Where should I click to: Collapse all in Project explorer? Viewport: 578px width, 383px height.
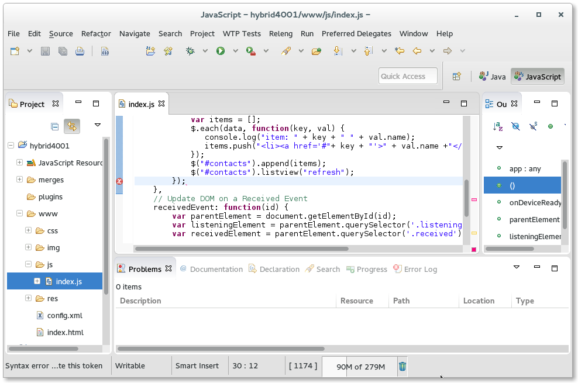[54, 126]
